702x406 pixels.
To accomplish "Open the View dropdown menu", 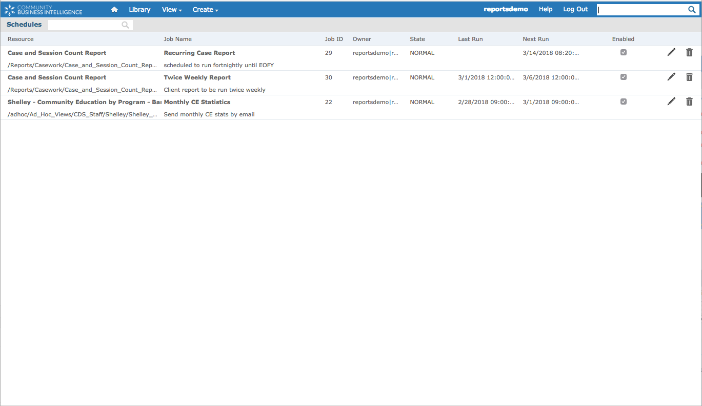I will tap(172, 9).
